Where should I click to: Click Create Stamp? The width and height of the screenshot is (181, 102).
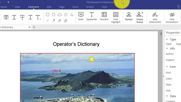coord(140,18)
